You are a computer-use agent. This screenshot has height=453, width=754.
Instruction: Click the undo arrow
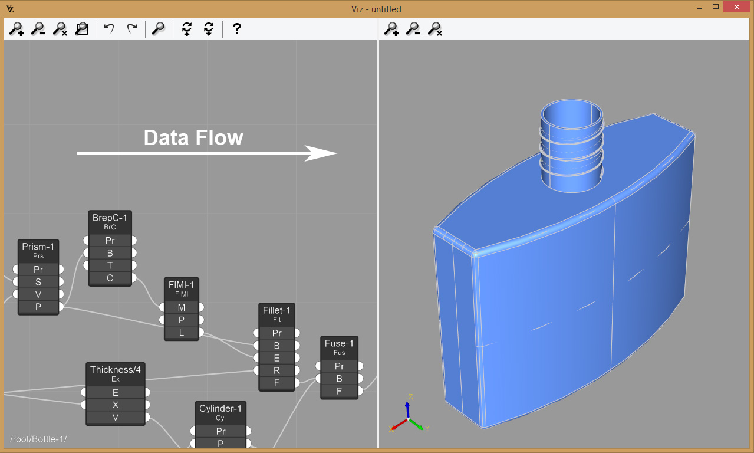(109, 29)
